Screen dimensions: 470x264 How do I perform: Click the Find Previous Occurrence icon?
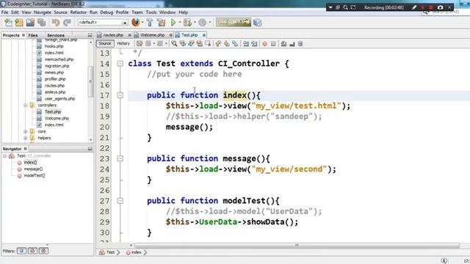point(183,44)
